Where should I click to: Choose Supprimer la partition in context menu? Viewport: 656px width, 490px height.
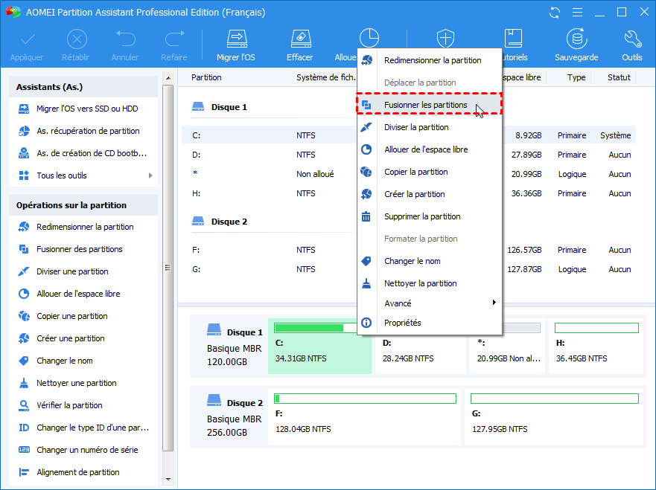[429, 216]
